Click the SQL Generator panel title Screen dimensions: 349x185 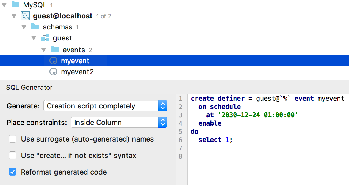pyautogui.click(x=29, y=88)
